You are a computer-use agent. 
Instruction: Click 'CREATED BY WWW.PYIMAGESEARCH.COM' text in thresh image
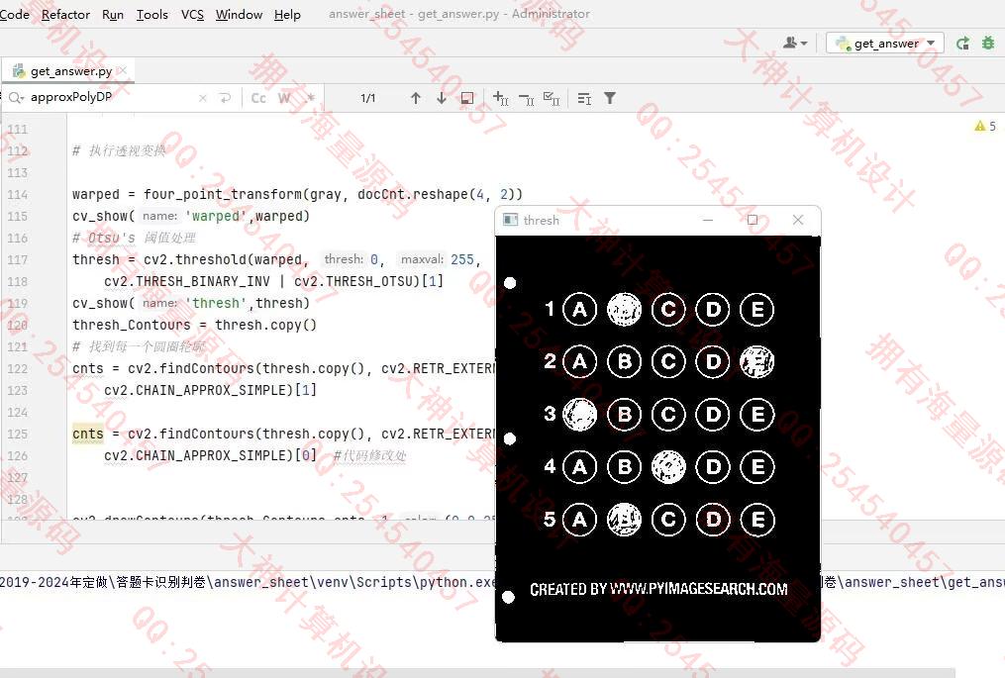658,589
